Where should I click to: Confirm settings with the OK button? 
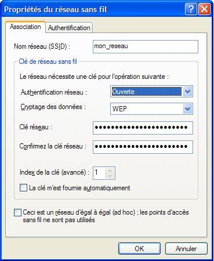(139, 249)
